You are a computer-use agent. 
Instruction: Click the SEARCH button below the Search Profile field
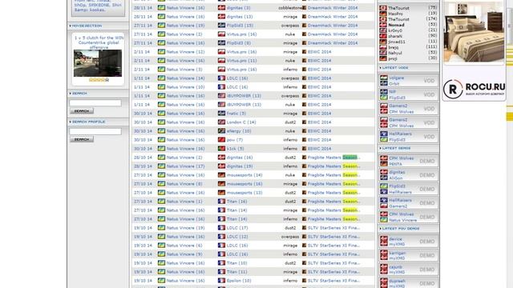coord(82,139)
